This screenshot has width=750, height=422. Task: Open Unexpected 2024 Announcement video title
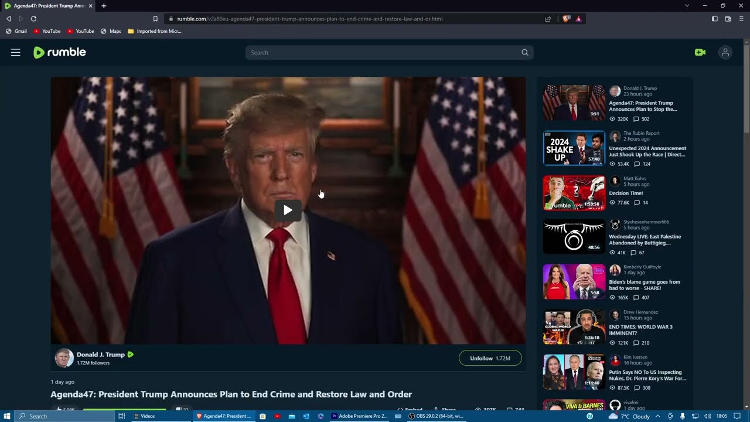pyautogui.click(x=647, y=151)
